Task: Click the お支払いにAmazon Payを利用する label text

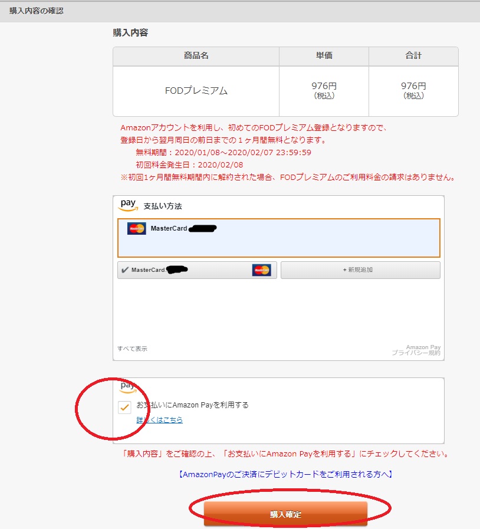Action: [193, 405]
